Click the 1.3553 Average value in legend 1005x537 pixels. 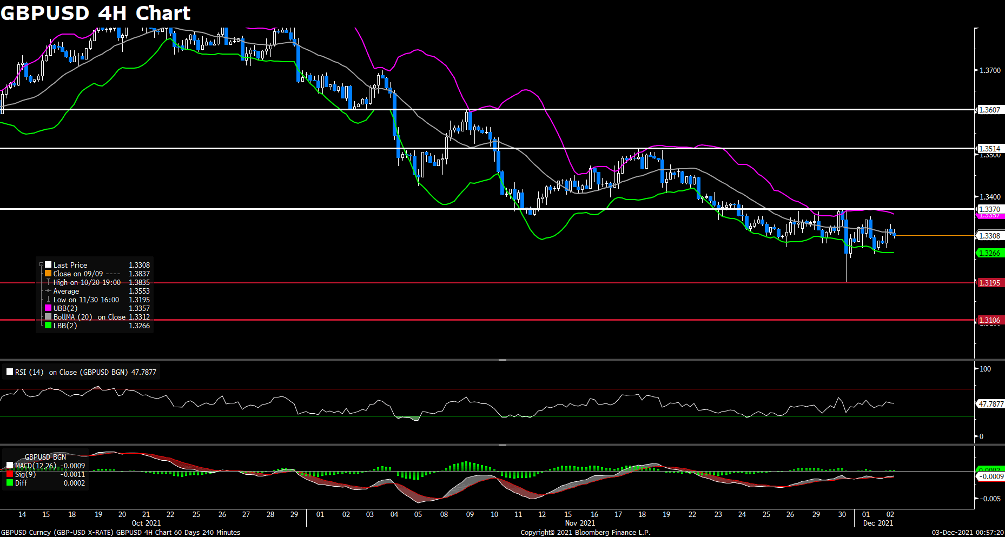coord(140,291)
